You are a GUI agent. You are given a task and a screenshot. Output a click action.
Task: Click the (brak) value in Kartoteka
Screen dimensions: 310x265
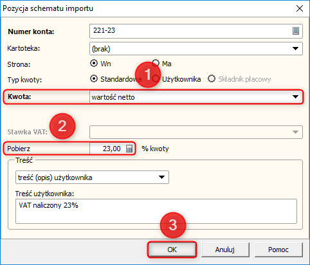[x=101, y=49]
